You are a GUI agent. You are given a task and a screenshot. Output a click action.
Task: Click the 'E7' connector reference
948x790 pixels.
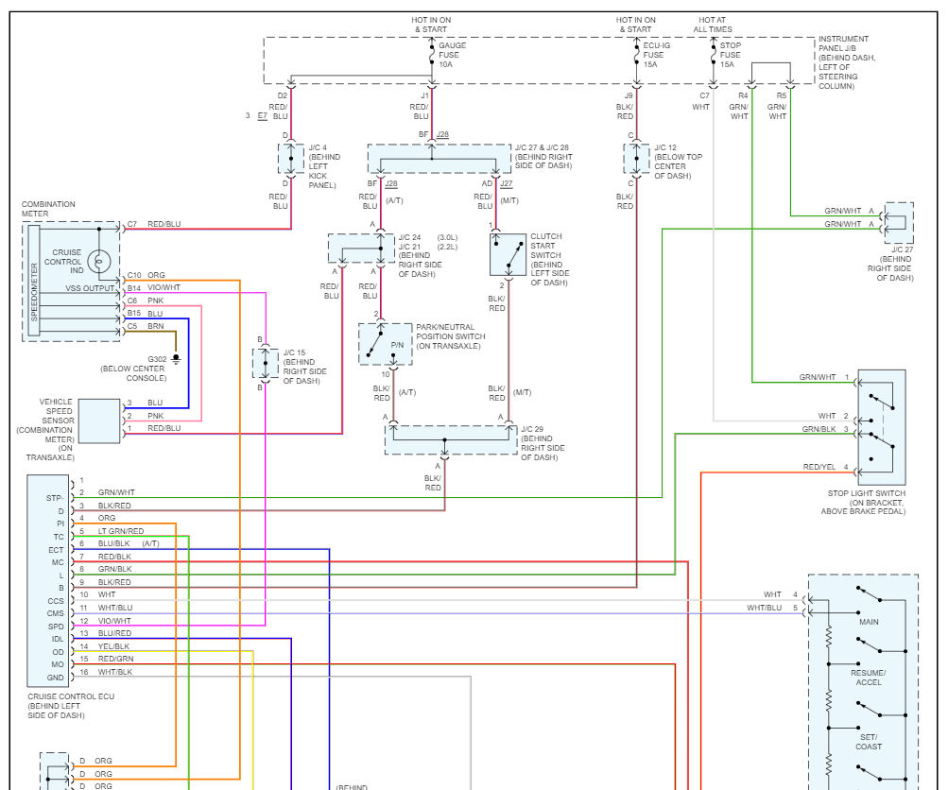point(262,115)
